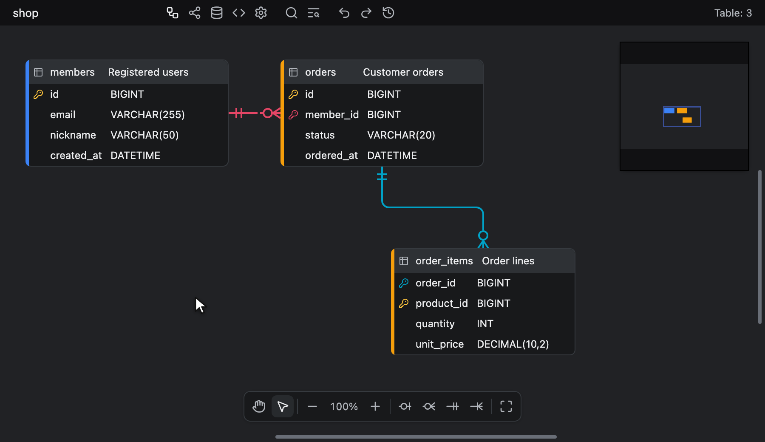Click the minimap viewport rectangle

(x=682, y=116)
